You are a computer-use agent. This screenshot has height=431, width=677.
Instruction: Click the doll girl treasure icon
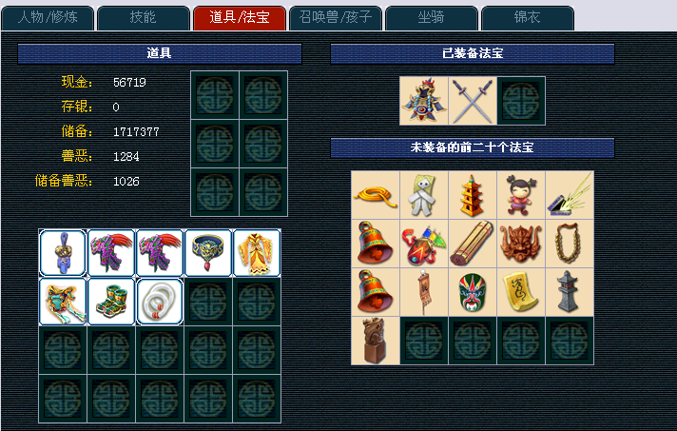pyautogui.click(x=521, y=195)
